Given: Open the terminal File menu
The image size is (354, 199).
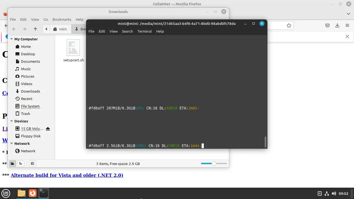Looking at the screenshot, I should [91, 31].
